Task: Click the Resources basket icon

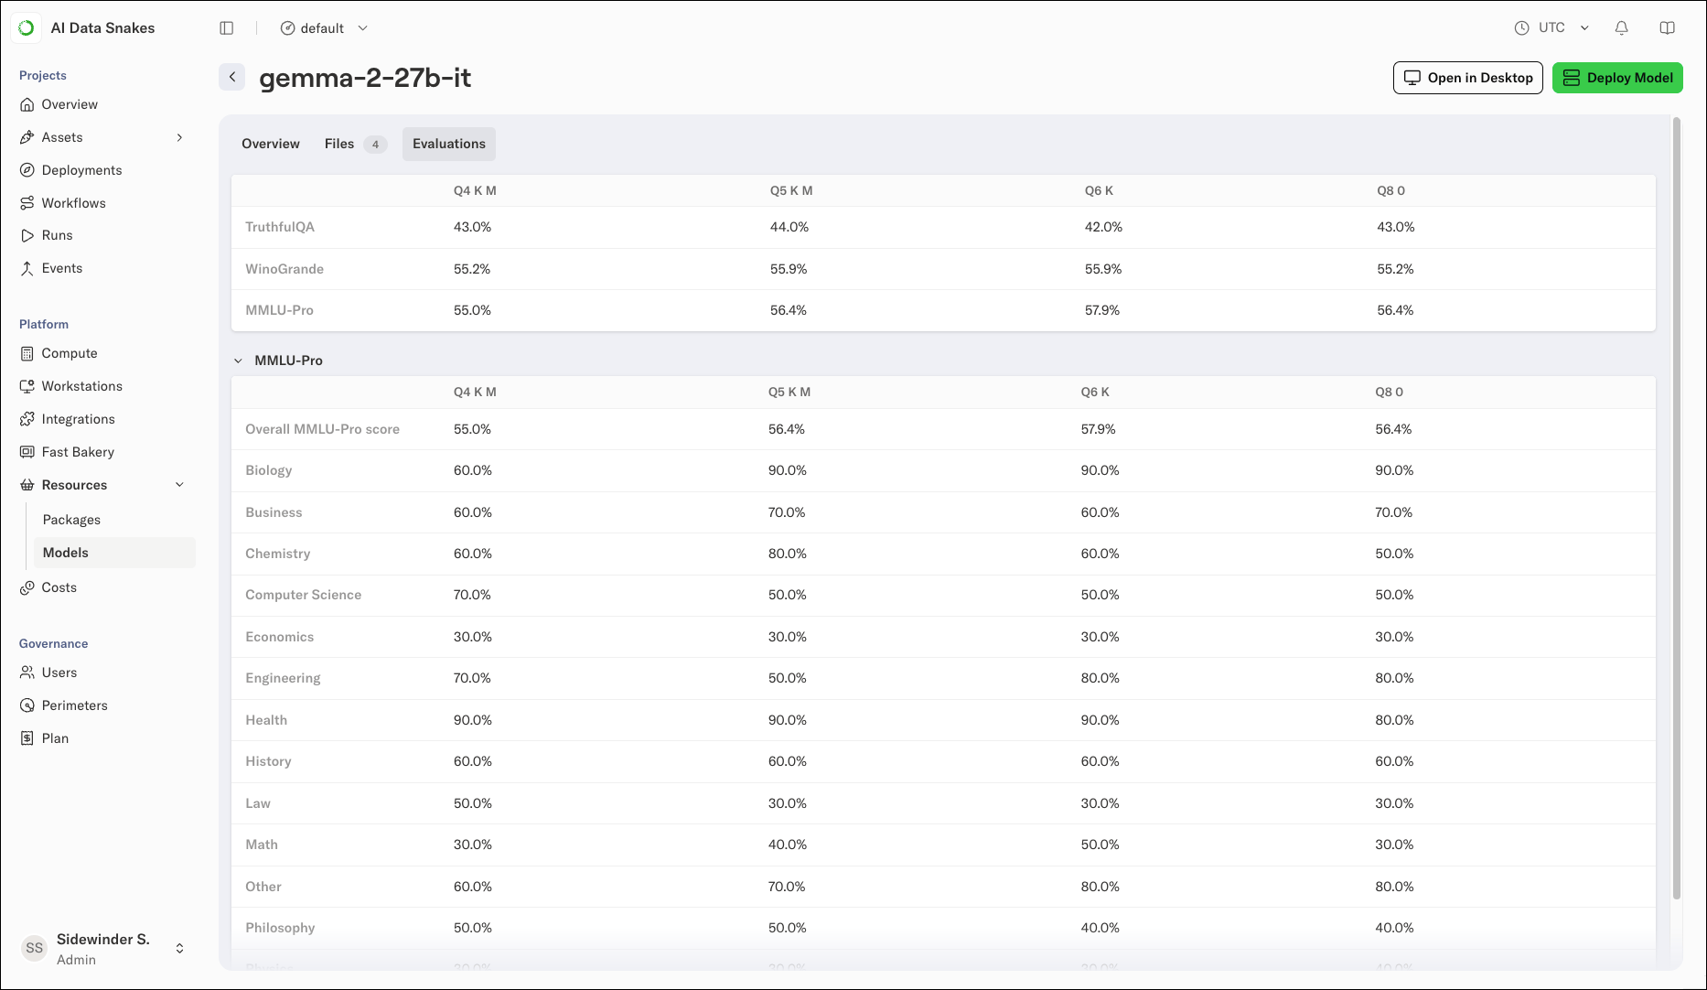Action: click(27, 485)
